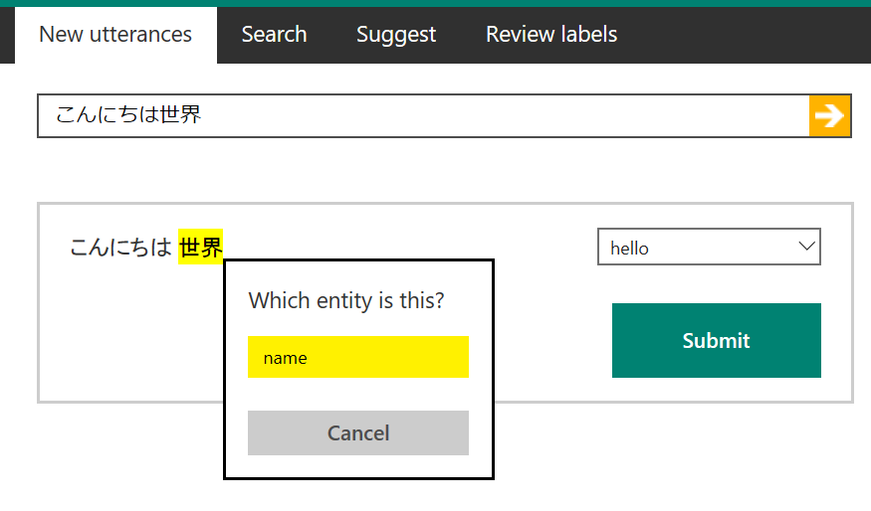871x511 pixels.
Task: Expand the intent list via chevron arrow
Action: 806,246
